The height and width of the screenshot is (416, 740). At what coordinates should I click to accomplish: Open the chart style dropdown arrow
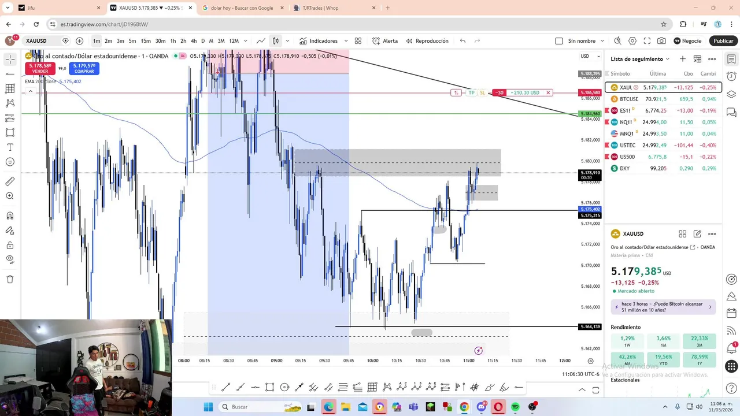[287, 41]
